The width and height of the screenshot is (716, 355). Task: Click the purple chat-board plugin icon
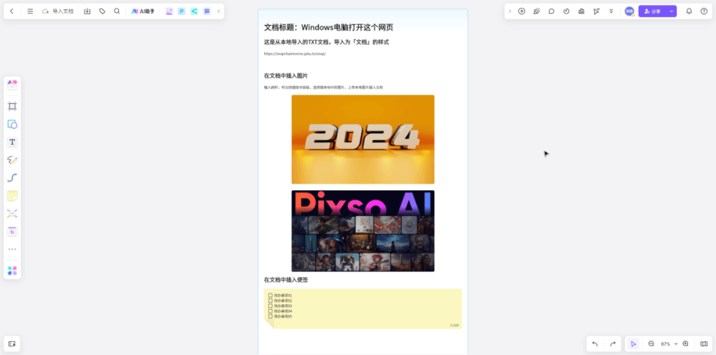(207, 11)
